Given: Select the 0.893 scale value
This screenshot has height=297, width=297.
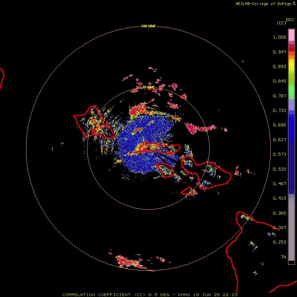Looking at the screenshot, I should click(x=280, y=66).
